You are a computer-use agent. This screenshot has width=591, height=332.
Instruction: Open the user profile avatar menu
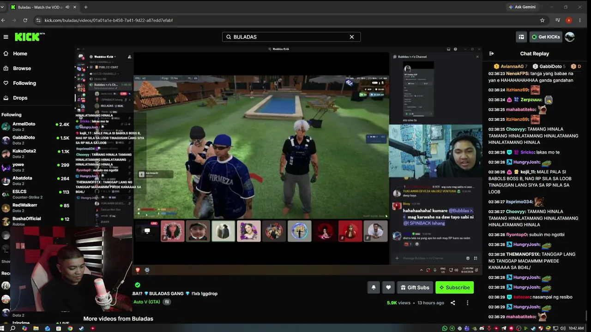570,37
